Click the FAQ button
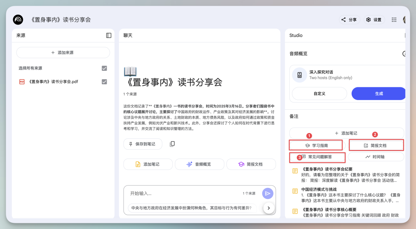This screenshot has width=416, height=229. 317,157
